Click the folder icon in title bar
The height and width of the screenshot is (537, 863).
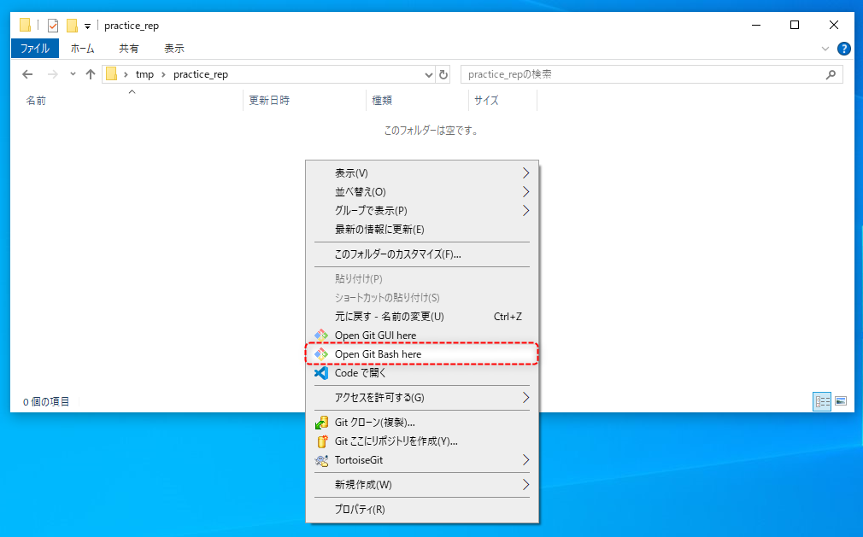point(25,26)
